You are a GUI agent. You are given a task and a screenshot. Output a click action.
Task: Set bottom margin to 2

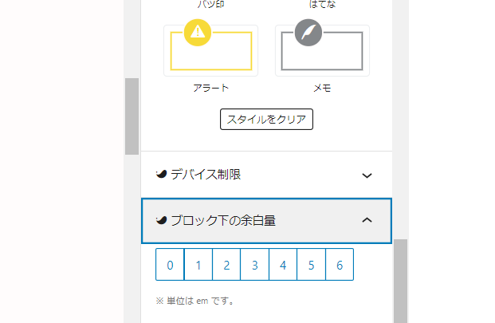coord(226,265)
